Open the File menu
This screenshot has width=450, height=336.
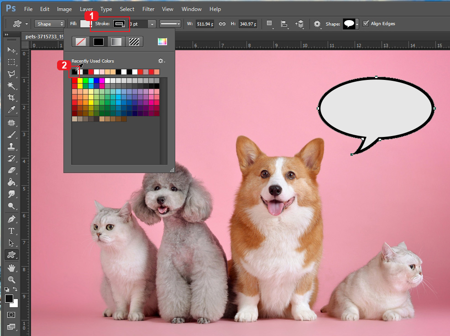(x=28, y=9)
